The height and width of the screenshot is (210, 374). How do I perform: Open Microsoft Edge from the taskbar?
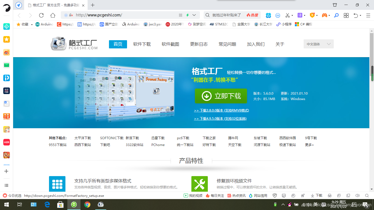(x=47, y=204)
